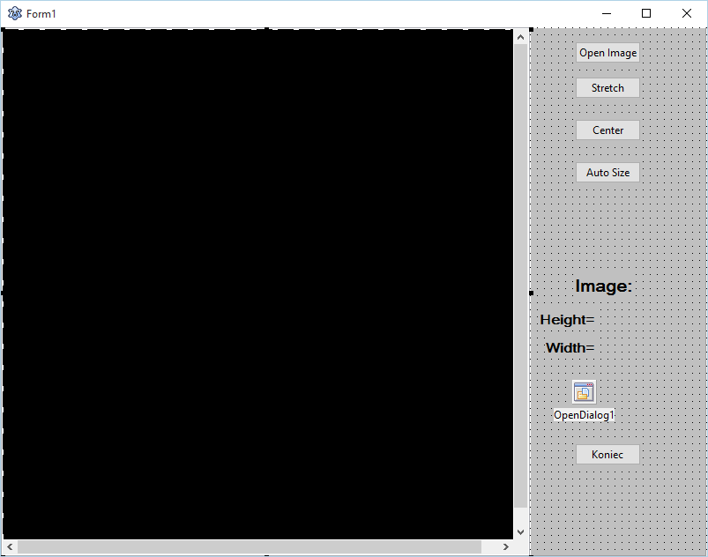Select the Image: label
This screenshot has height=557, width=708.
(x=604, y=286)
